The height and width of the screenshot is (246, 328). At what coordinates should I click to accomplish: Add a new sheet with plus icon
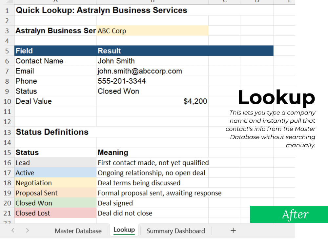(233, 230)
